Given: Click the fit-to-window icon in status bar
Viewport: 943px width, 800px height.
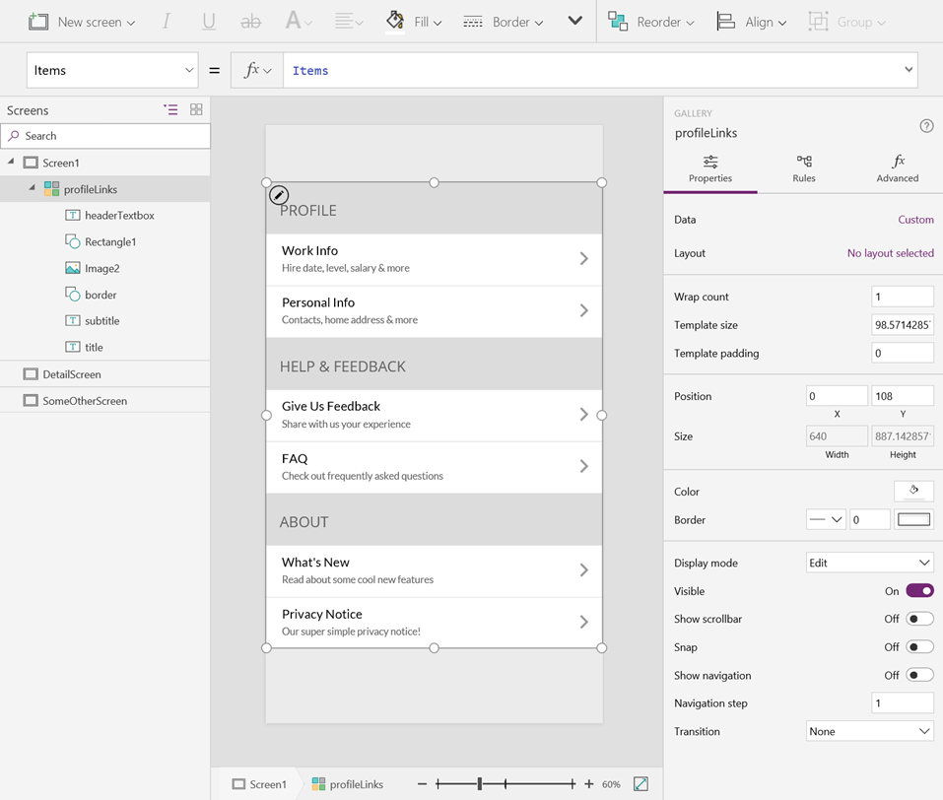Looking at the screenshot, I should [x=640, y=784].
